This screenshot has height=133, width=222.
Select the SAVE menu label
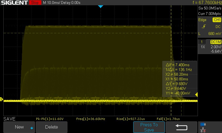[x=9, y=119]
